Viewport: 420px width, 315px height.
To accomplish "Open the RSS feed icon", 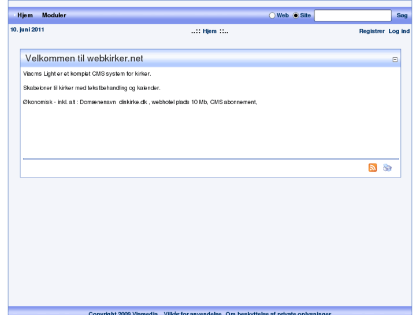I will (372, 168).
